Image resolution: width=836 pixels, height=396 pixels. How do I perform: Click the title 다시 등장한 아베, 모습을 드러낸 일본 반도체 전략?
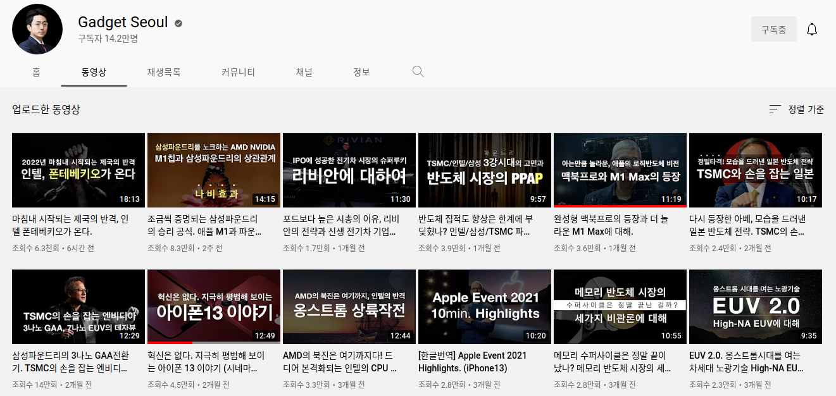(747, 225)
